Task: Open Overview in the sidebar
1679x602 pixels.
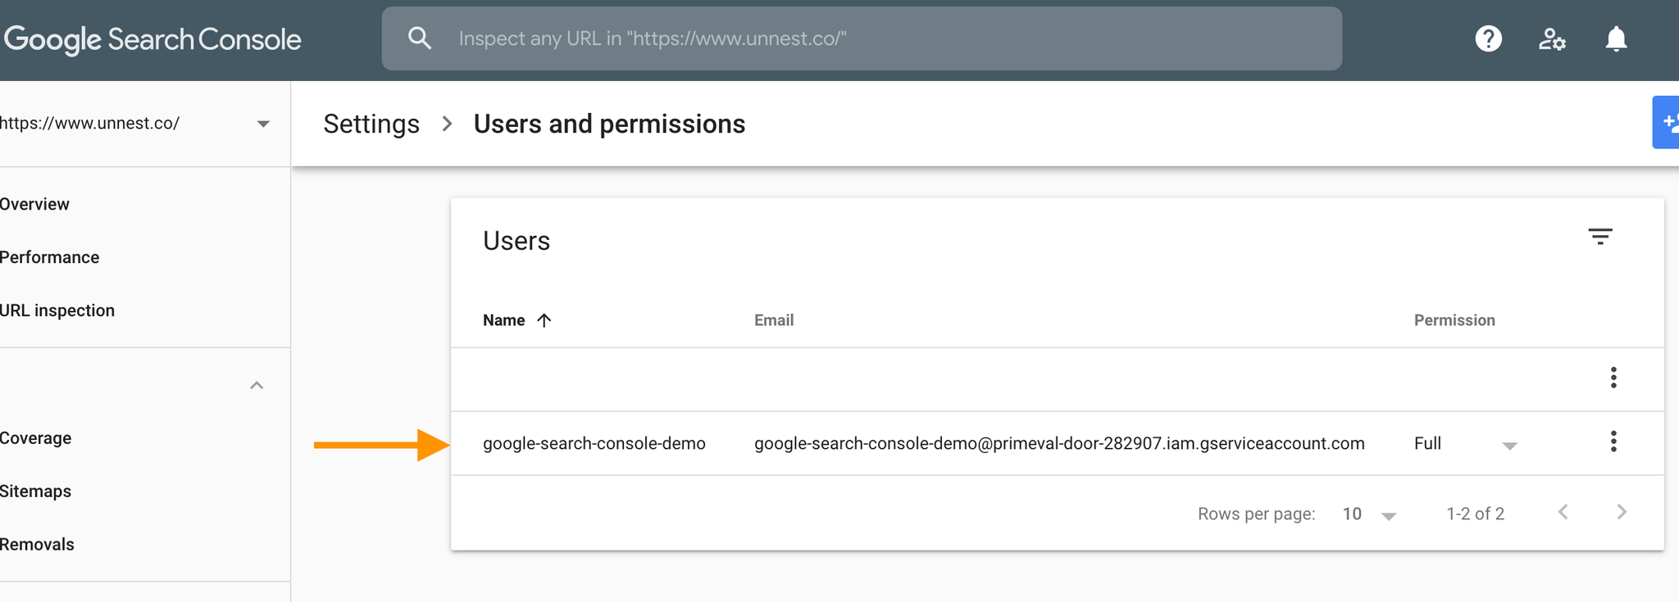Action: coord(34,204)
